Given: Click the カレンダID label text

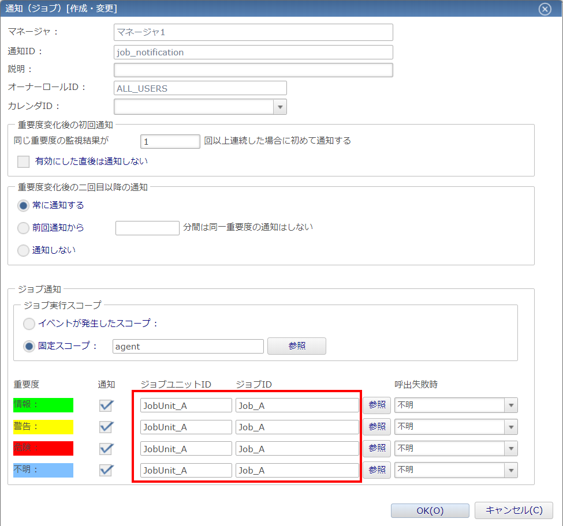Looking at the screenshot, I should point(33,106).
